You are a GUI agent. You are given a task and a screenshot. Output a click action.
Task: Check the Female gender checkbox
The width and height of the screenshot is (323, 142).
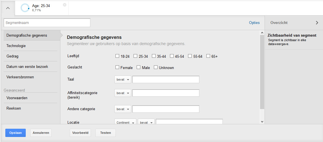(x=117, y=67)
